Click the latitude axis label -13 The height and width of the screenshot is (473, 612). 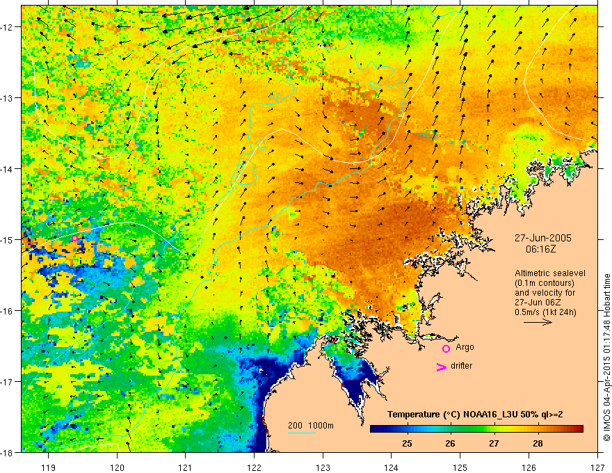7,97
